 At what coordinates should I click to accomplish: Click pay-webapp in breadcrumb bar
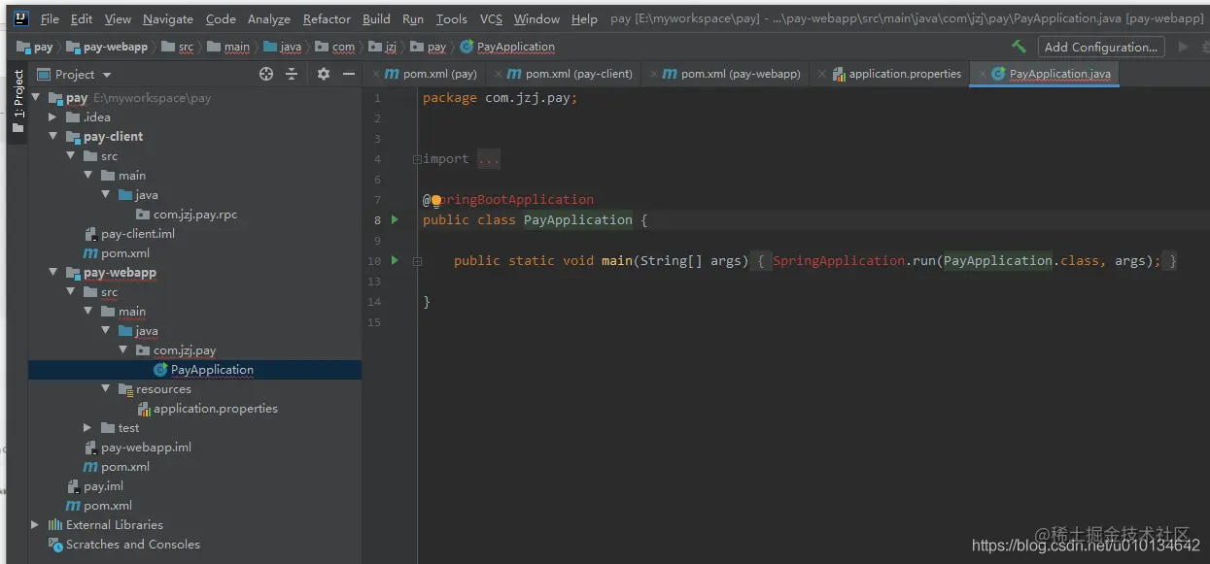107,47
